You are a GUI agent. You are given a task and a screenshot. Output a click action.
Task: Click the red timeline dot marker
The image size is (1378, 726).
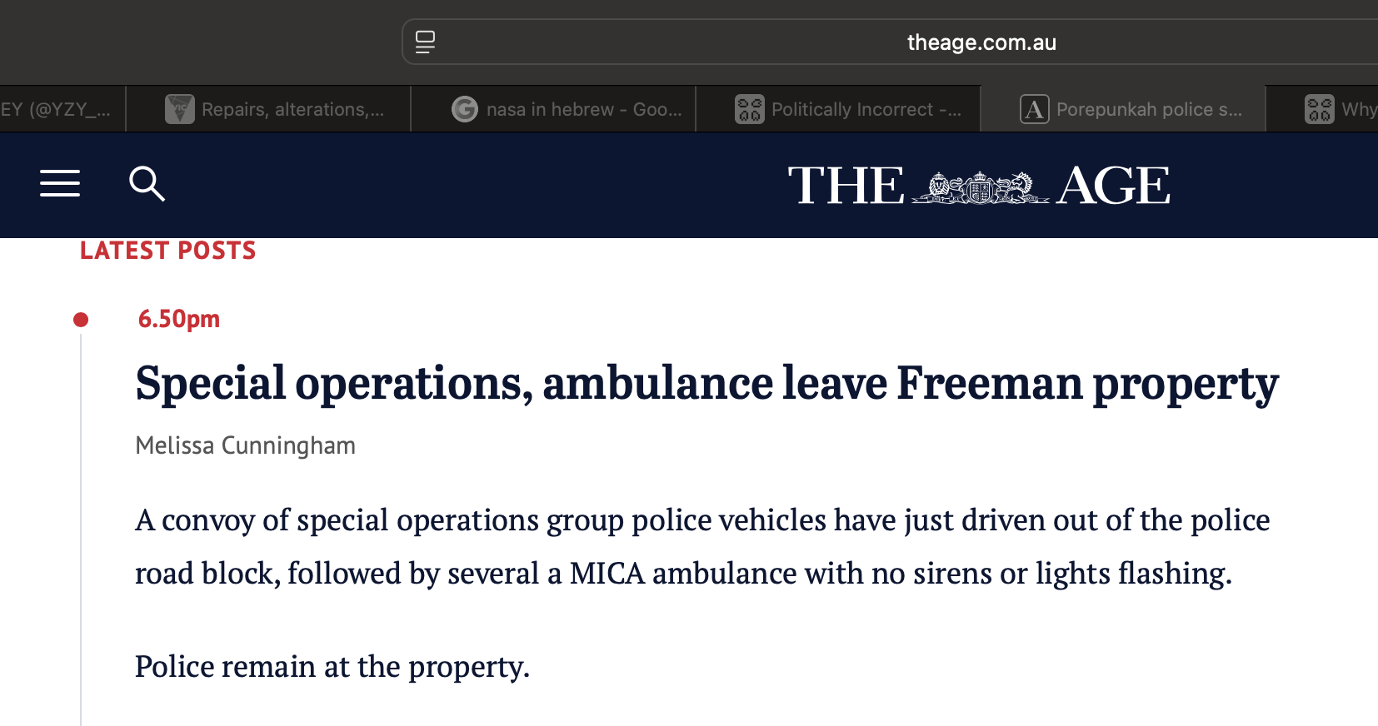pyautogui.click(x=81, y=320)
